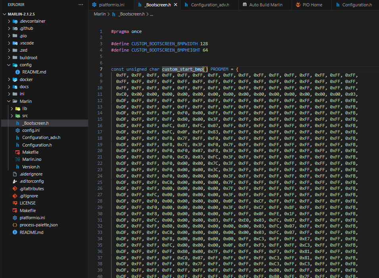Expand the ini folder chevron

(x=9, y=94)
